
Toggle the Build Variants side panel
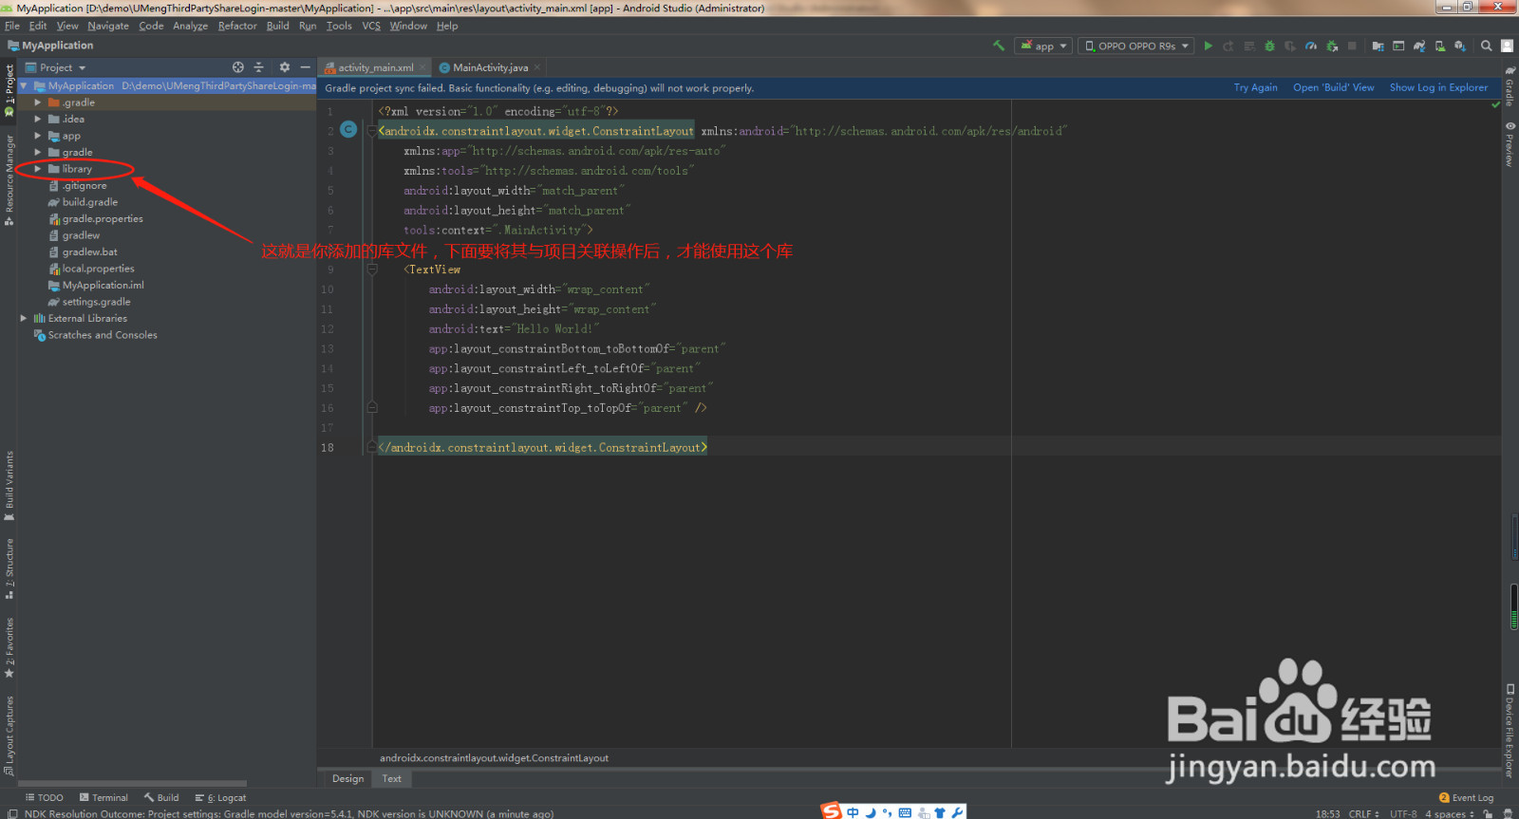coord(9,486)
